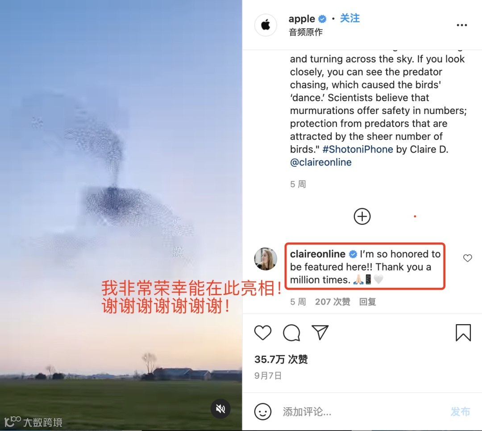482x431 pixels.
Task: View the 207 次赞 comment likes
Action: point(332,302)
